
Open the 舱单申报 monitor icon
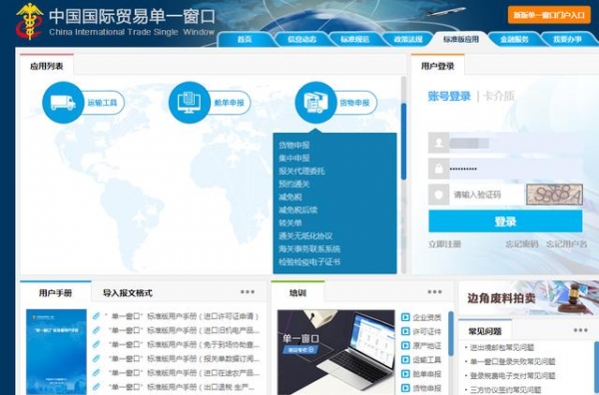click(189, 103)
